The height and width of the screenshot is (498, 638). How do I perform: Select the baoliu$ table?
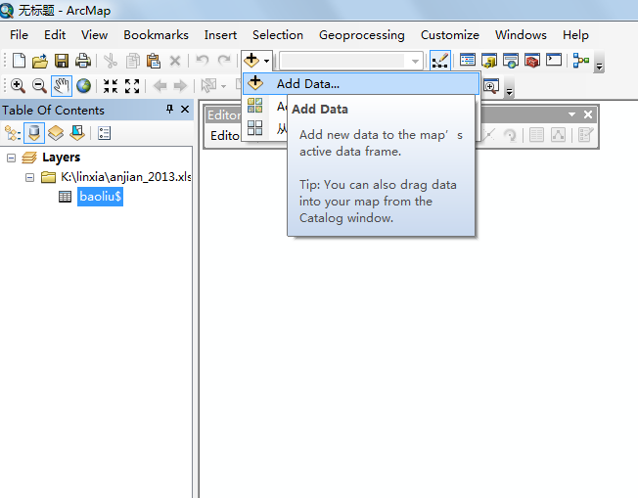coord(100,197)
